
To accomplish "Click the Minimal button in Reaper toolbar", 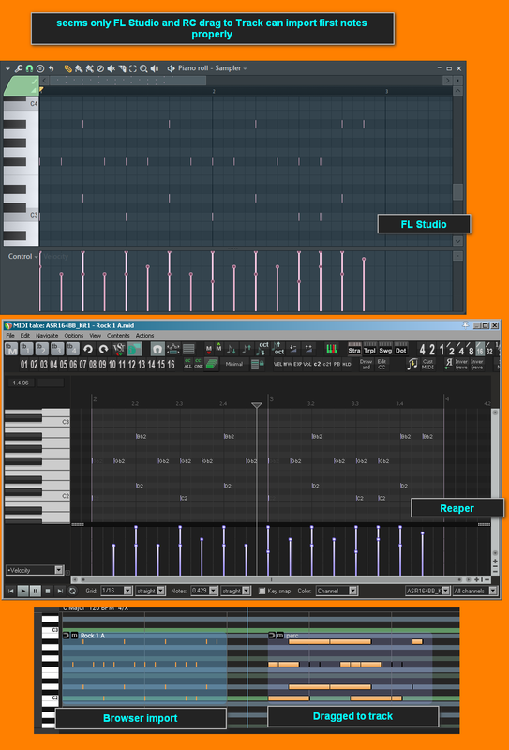I will (x=234, y=364).
